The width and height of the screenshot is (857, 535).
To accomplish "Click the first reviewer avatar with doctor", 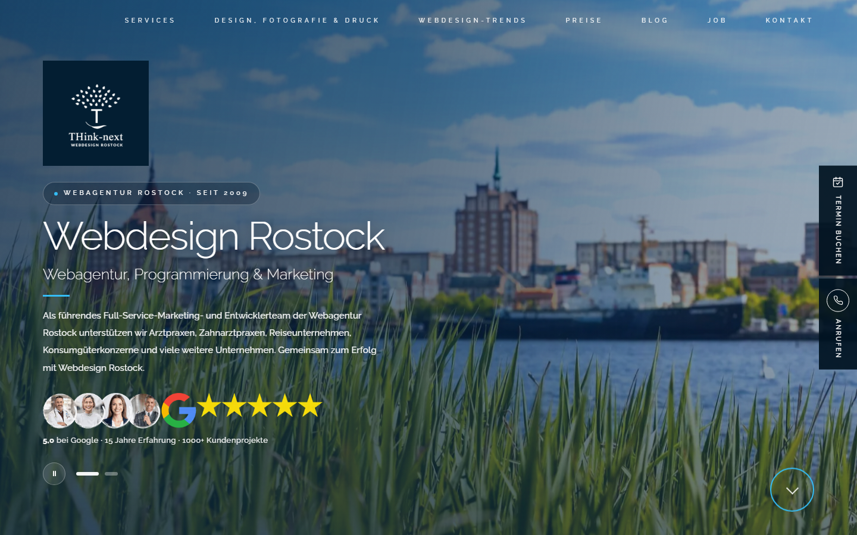I will click(x=60, y=411).
